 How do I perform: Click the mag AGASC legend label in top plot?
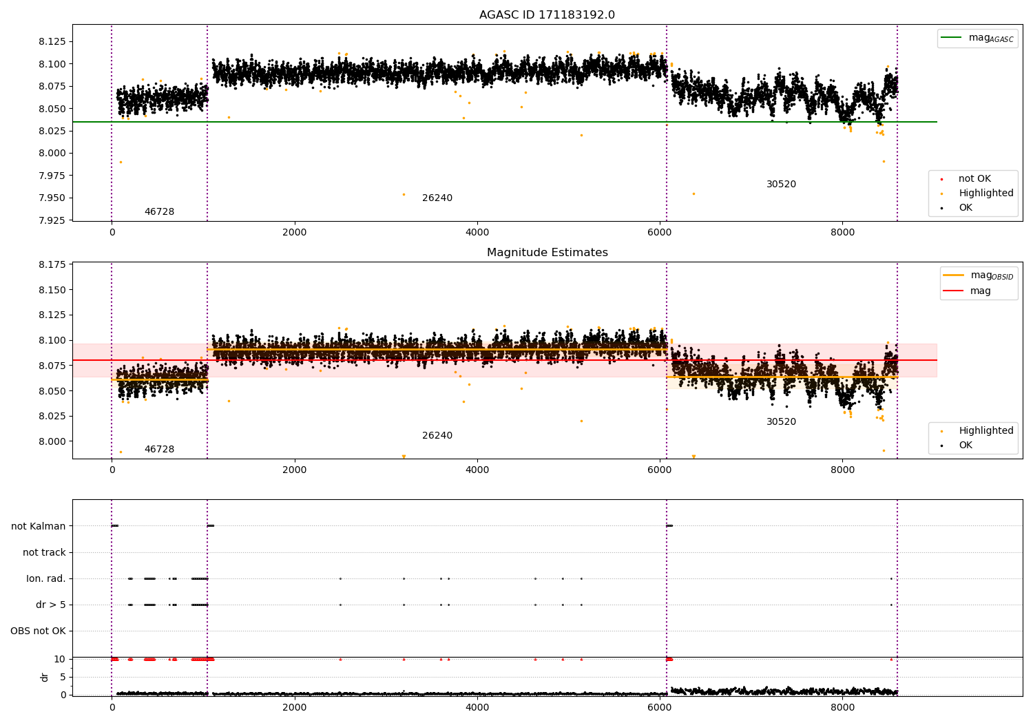tap(991, 38)
